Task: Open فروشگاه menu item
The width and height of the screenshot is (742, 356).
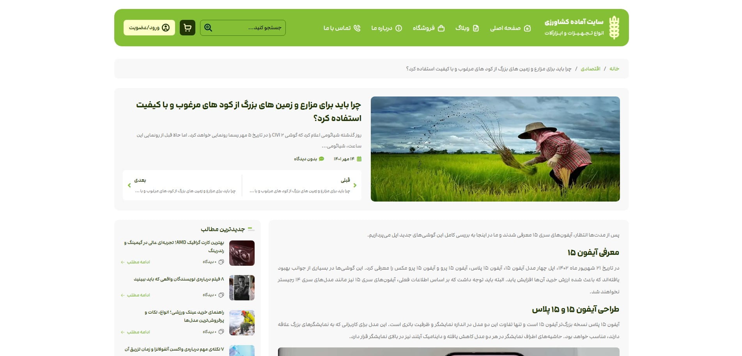Action: point(429,28)
